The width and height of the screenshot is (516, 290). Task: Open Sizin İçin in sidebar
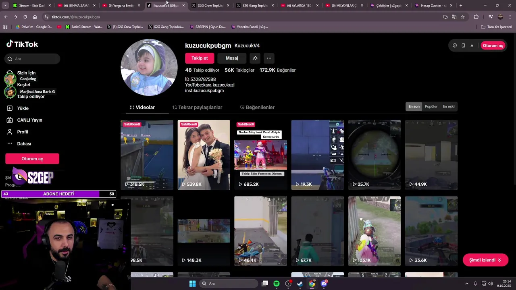[26, 73]
